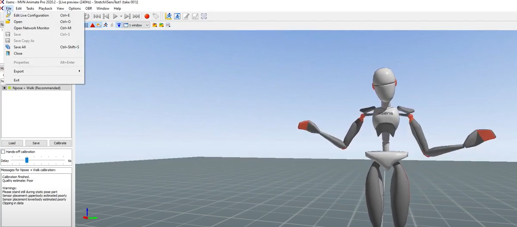Click the marker tag icon in toolbar
Image resolution: width=517 pixels, height=227 pixels.
156,16
